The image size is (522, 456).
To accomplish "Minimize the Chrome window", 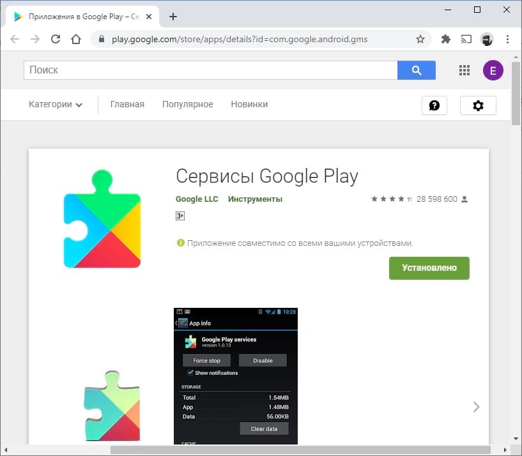I will (448, 10).
